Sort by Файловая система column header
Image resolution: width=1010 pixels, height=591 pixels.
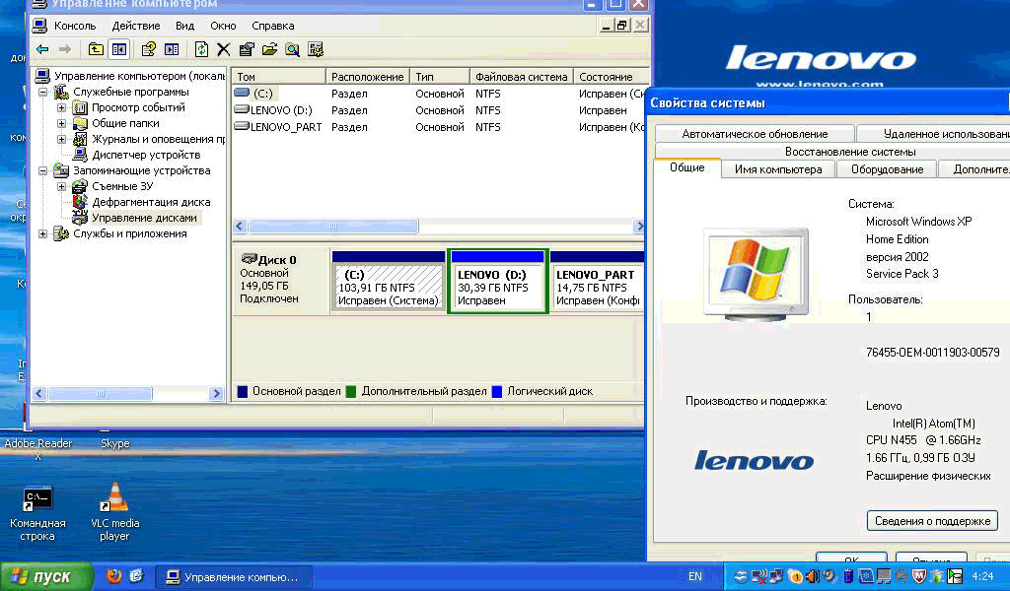(x=521, y=77)
